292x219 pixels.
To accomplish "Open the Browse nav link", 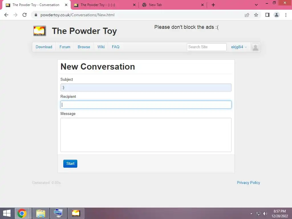I will [x=84, y=47].
